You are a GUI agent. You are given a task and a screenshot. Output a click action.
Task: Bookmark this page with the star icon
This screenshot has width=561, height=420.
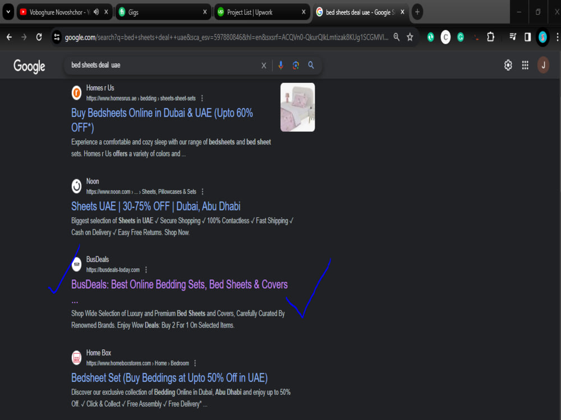tap(410, 37)
